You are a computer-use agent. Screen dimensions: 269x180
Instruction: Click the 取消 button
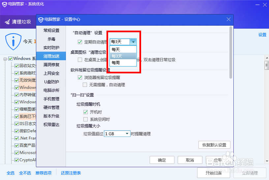190,160
